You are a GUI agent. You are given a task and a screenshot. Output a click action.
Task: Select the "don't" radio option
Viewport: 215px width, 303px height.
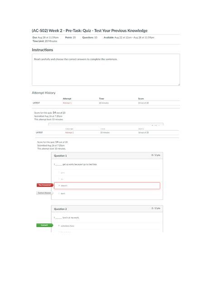point(59,193)
